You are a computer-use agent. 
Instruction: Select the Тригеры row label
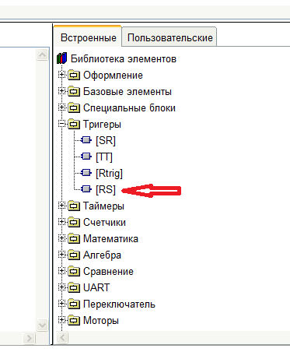coord(102,125)
